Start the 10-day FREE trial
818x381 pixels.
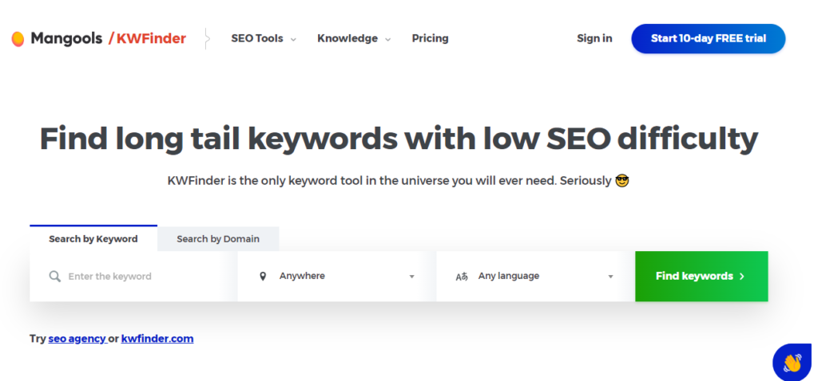[708, 38]
